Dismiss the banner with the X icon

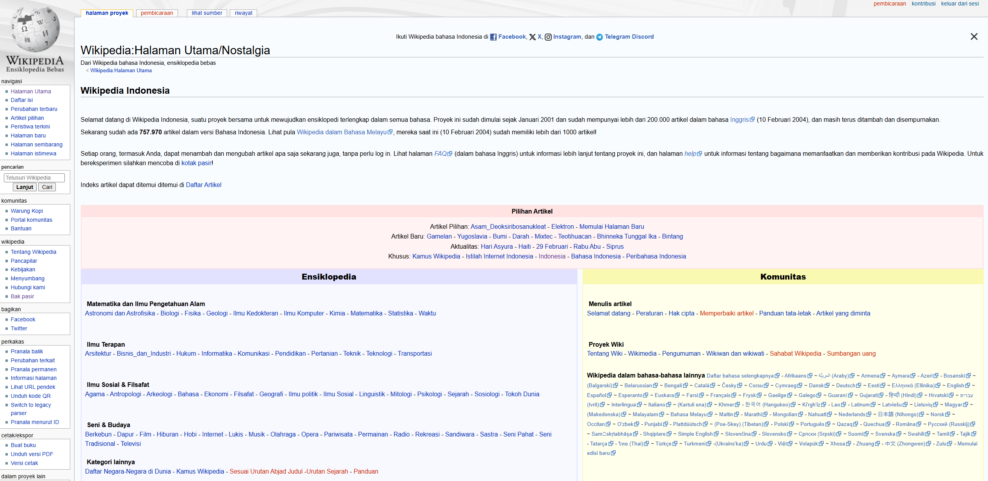(974, 36)
